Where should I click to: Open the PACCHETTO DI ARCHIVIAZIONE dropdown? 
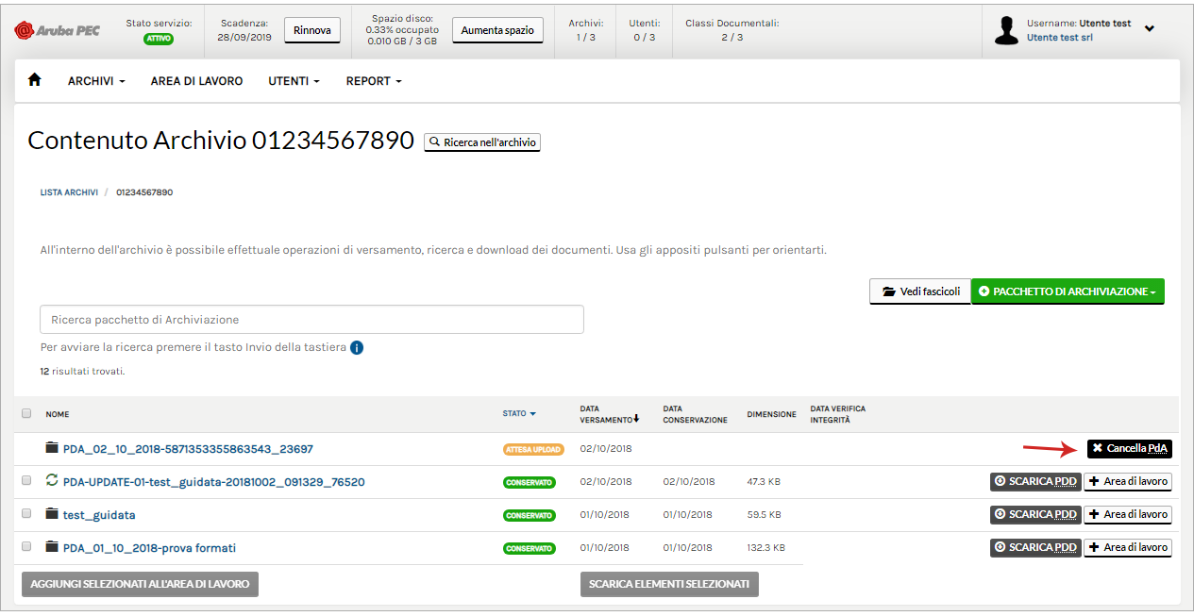pos(1067,291)
